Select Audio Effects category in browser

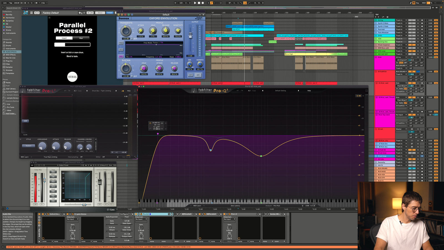pyautogui.click(x=11, y=52)
